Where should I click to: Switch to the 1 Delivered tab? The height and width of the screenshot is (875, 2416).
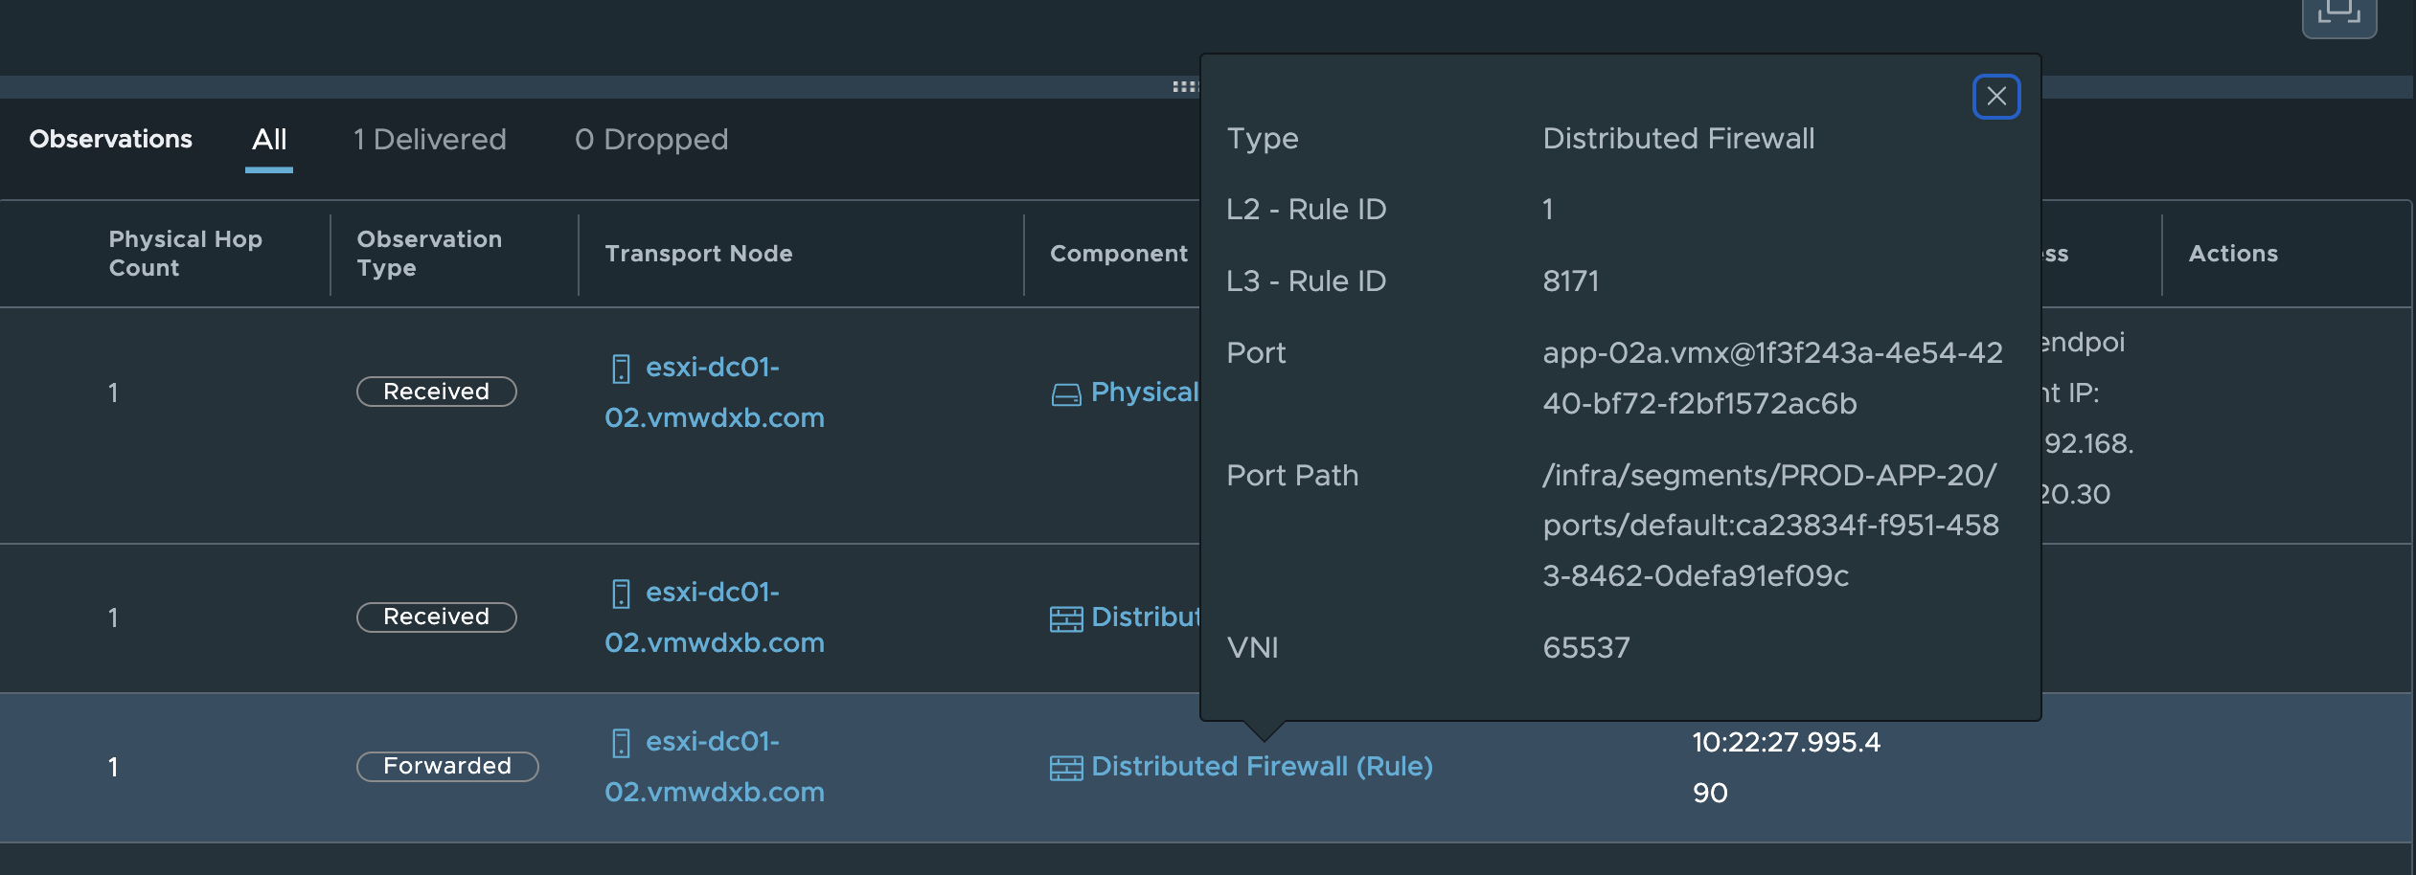click(x=429, y=140)
